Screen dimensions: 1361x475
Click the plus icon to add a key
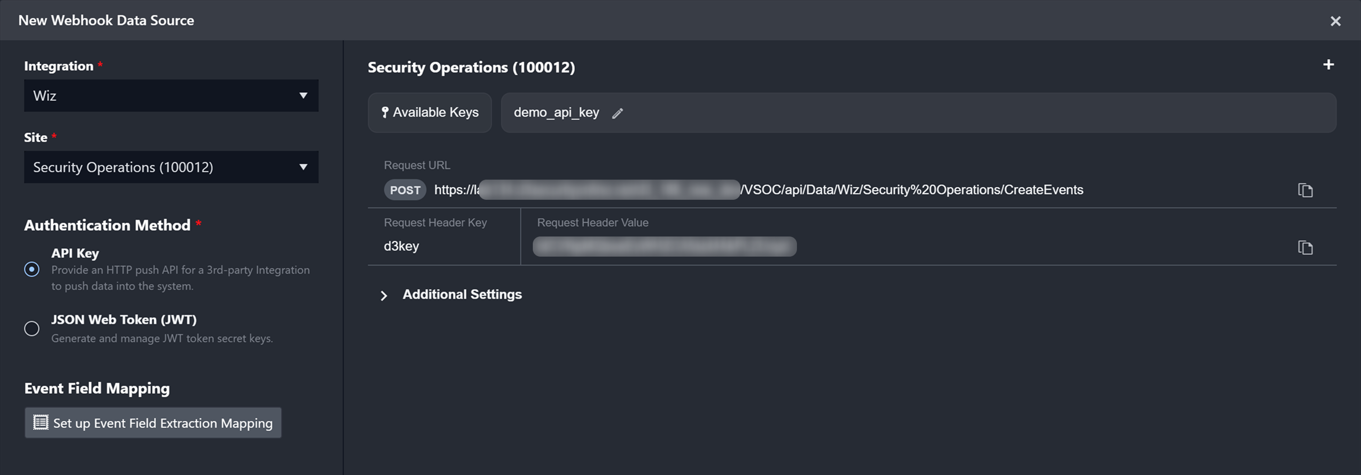pyautogui.click(x=1328, y=65)
